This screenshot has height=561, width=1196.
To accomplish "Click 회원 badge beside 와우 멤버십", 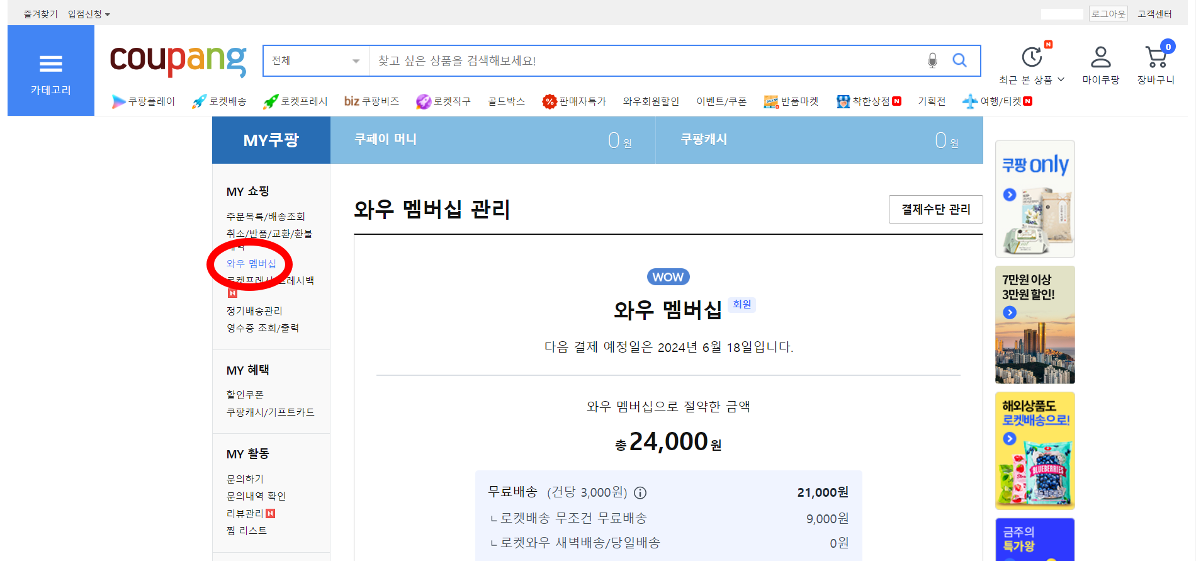I will point(742,304).
